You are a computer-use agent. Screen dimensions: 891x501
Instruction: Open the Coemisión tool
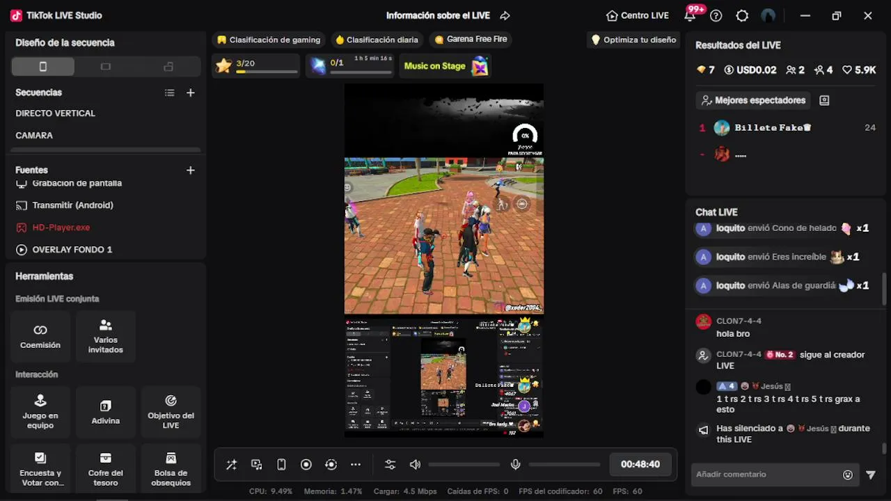click(x=40, y=337)
